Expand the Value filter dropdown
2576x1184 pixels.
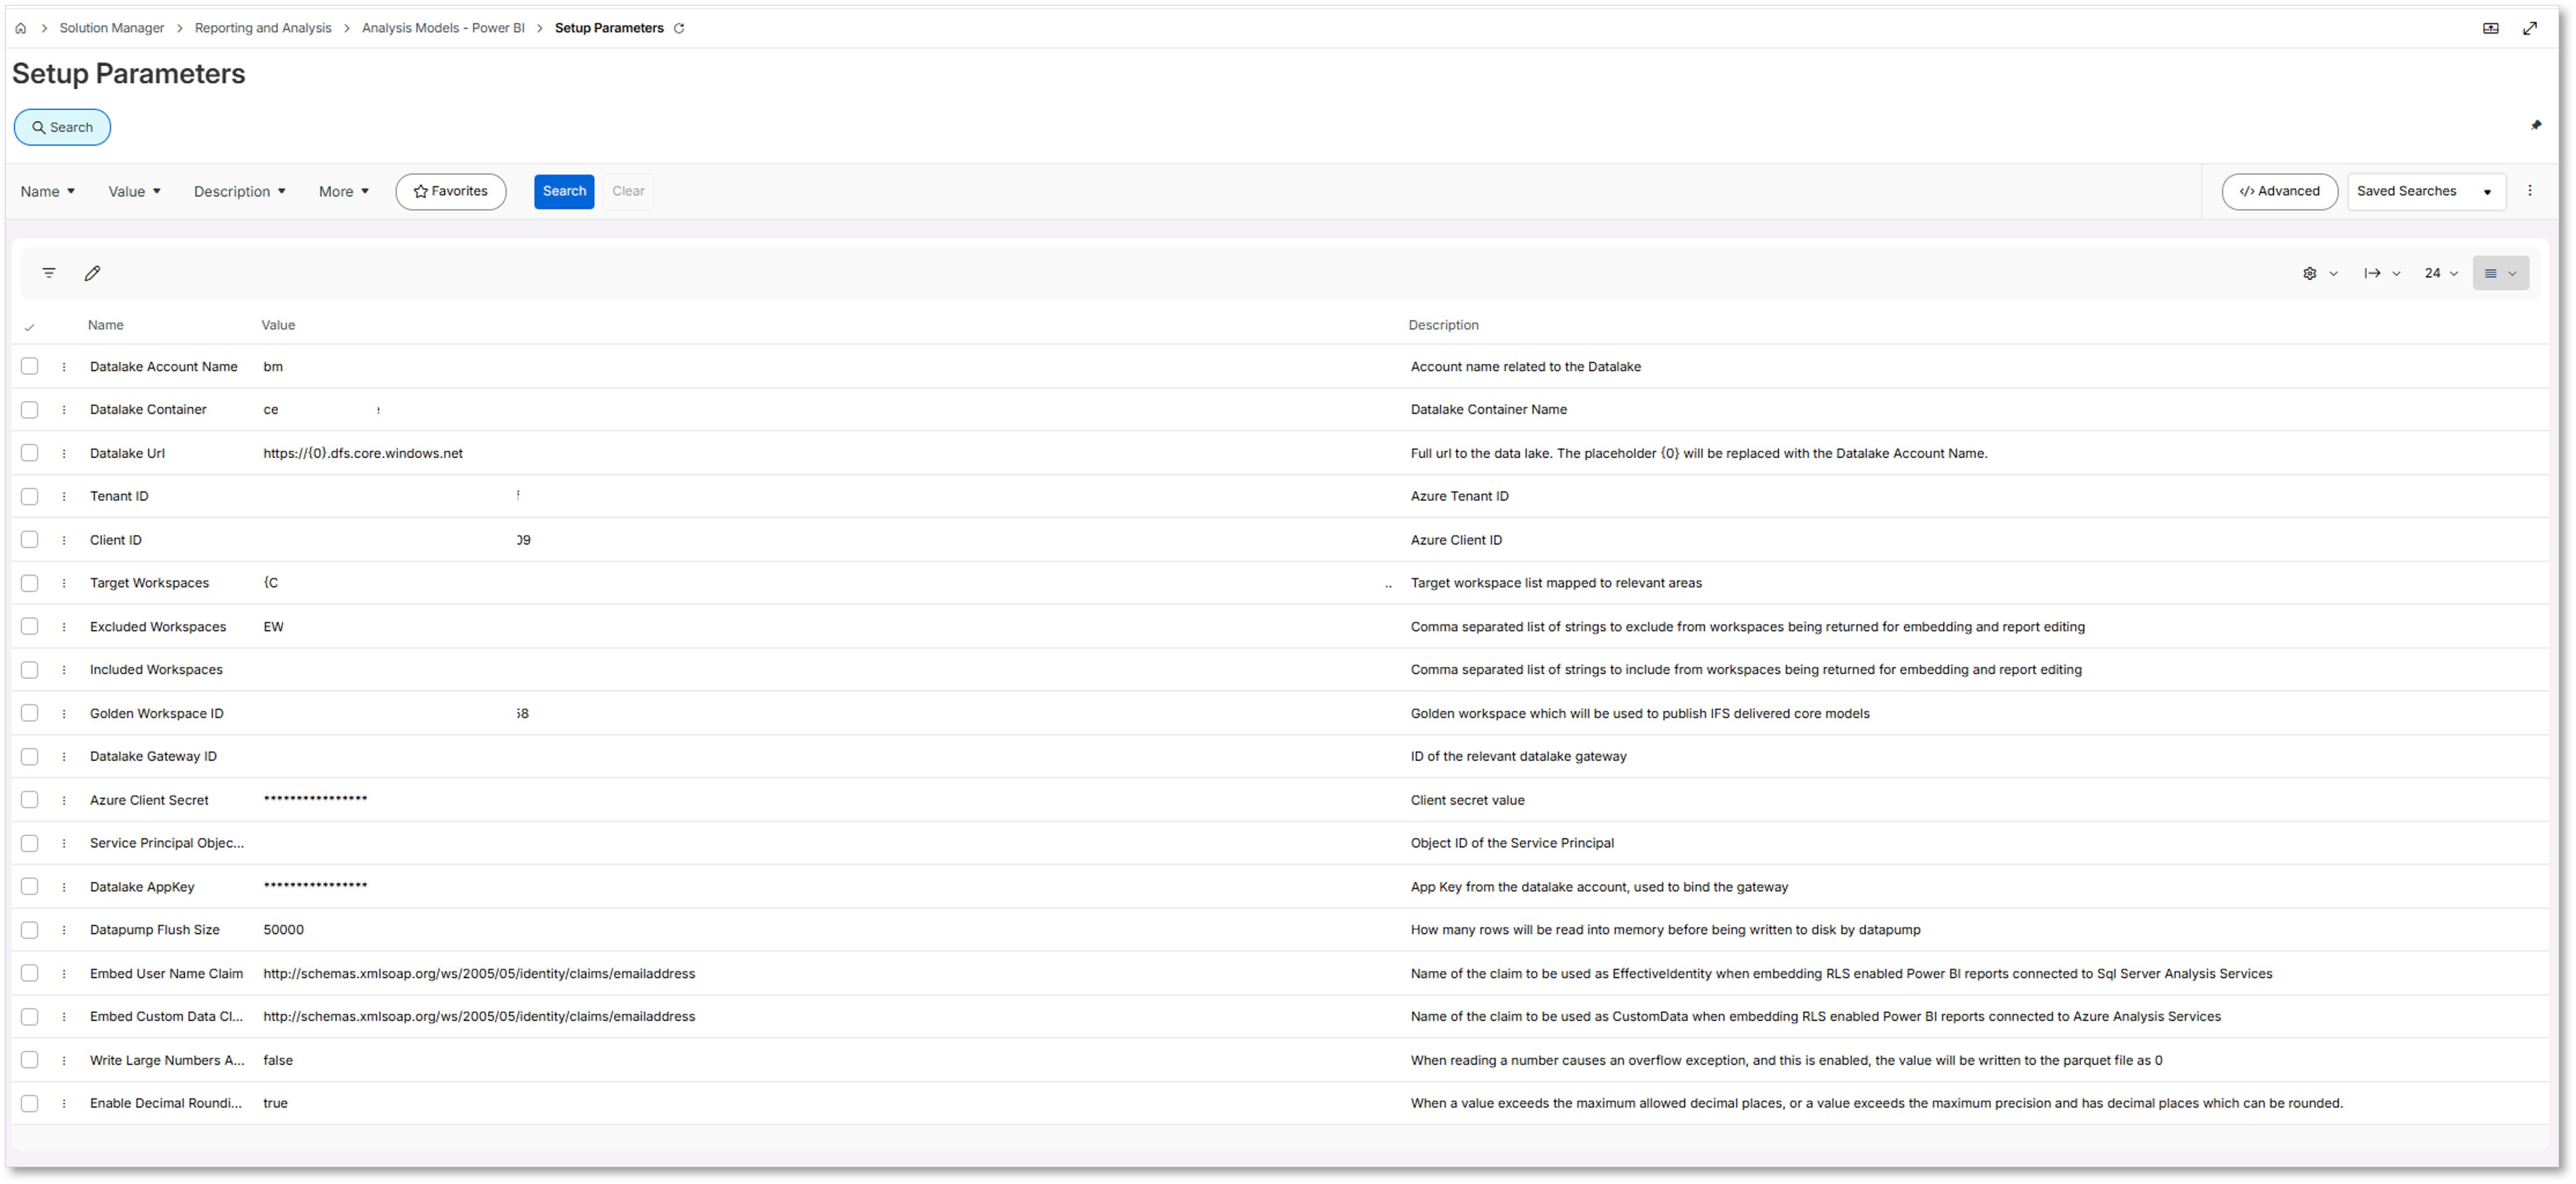(x=134, y=192)
